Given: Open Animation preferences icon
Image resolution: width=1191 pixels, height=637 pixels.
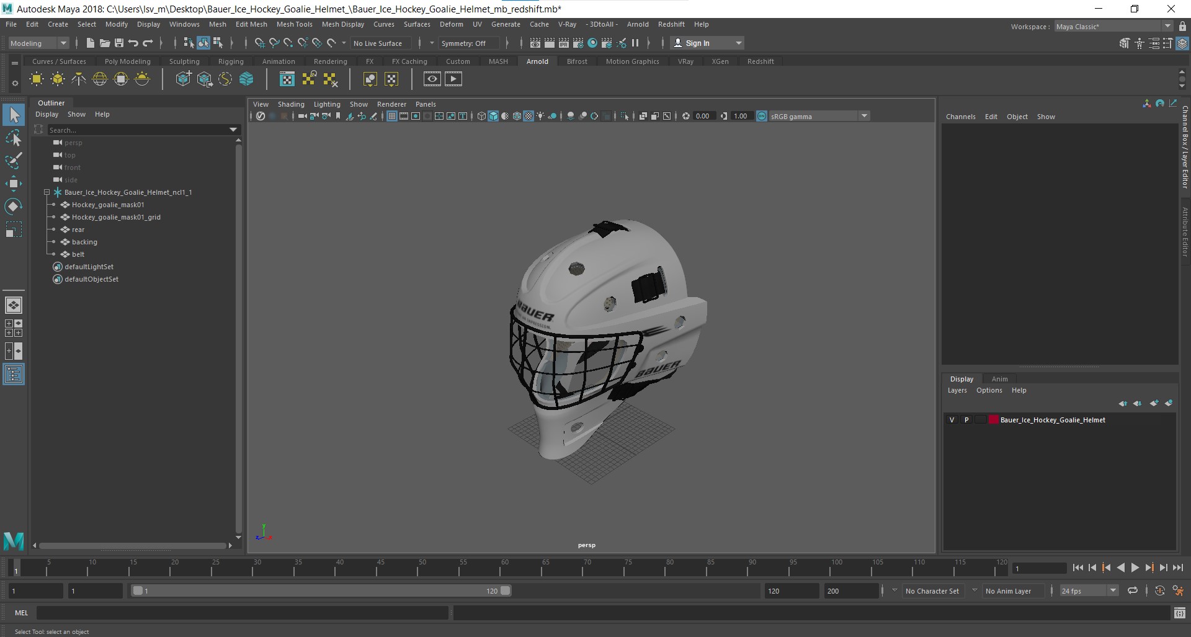Looking at the screenshot, I should [x=1178, y=590].
